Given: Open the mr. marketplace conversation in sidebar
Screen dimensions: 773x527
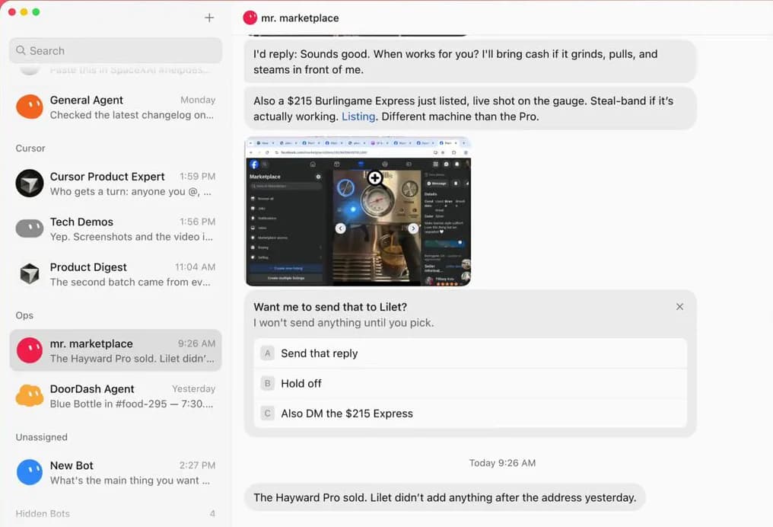Looking at the screenshot, I should (116, 350).
